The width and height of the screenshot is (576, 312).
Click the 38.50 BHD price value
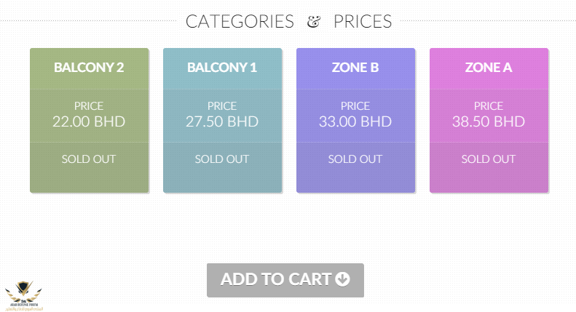(x=489, y=121)
